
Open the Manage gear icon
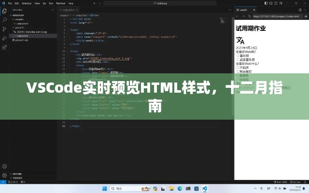click(x=4, y=175)
